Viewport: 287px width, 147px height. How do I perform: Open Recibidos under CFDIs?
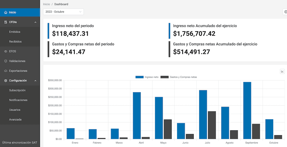point(15,42)
